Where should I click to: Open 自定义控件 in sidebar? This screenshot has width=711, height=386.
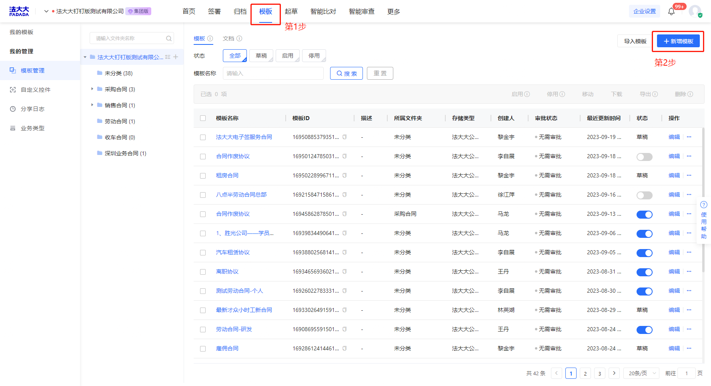(40, 90)
